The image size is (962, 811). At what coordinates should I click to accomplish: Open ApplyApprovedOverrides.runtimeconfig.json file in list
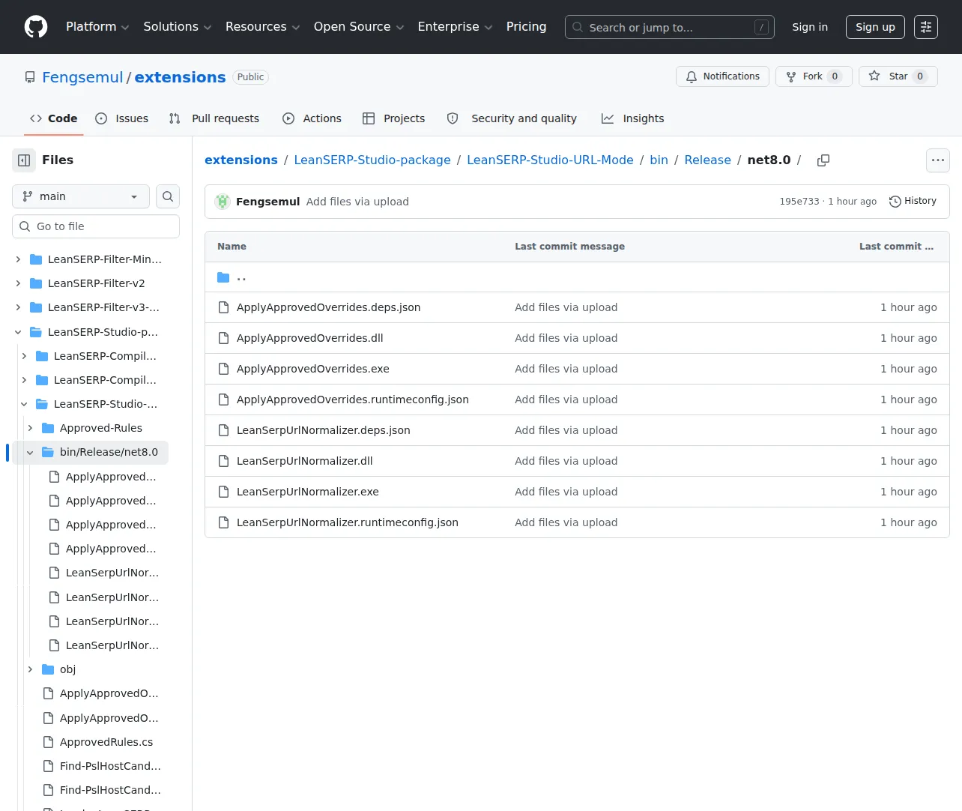353,400
